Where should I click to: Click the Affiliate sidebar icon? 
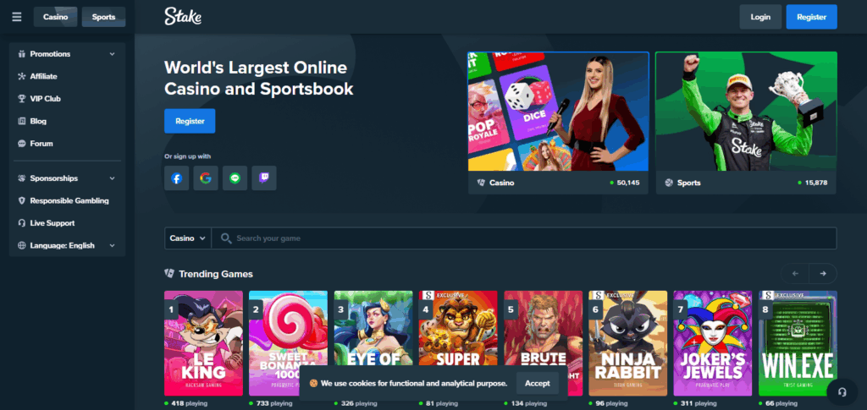pos(21,76)
